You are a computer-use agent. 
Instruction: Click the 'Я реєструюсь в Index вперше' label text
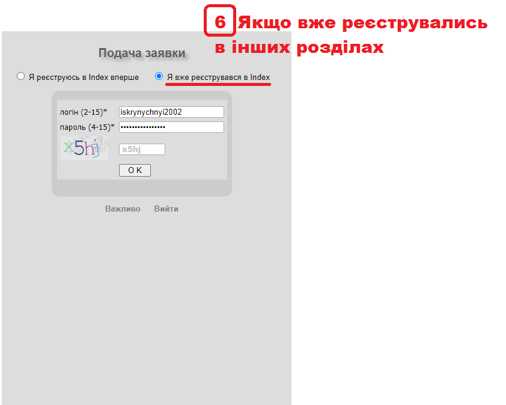coord(84,78)
